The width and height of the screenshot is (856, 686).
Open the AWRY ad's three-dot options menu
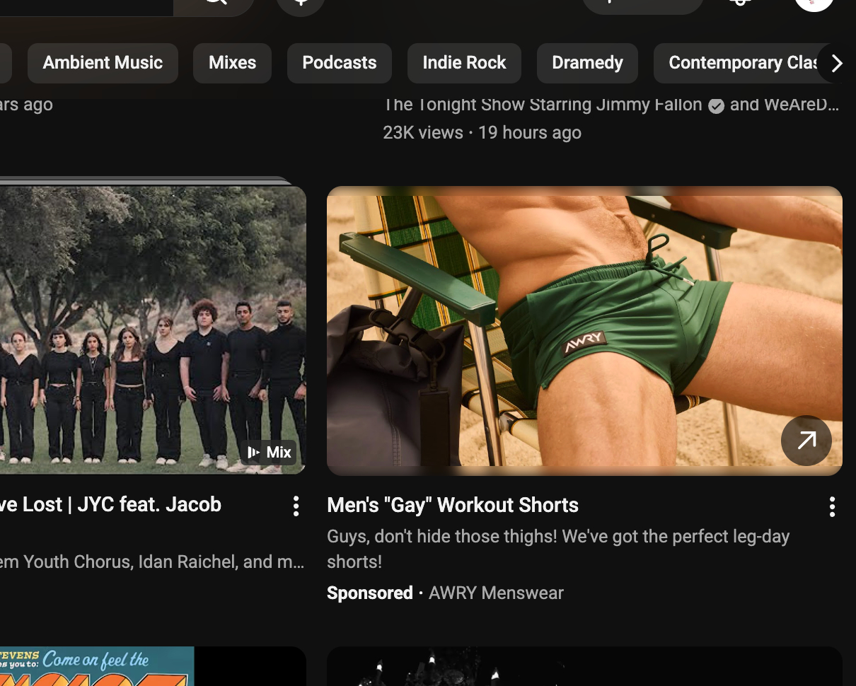pos(832,506)
